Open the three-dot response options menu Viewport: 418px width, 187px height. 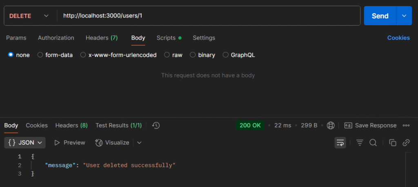tap(406, 125)
